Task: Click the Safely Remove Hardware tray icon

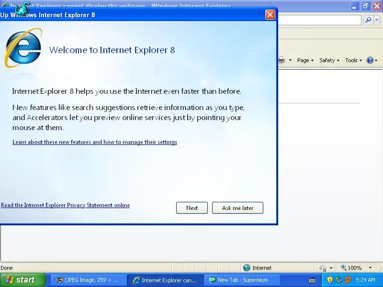Action: pyautogui.click(x=338, y=280)
